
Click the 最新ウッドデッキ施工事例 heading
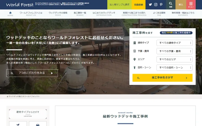pyautogui.click(x=125, y=116)
